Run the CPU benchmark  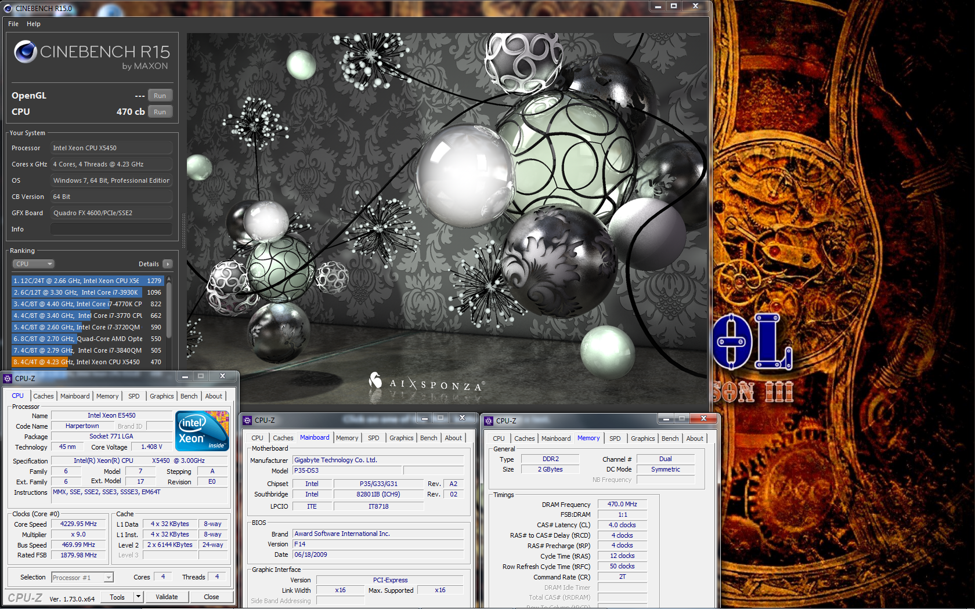pyautogui.click(x=160, y=112)
